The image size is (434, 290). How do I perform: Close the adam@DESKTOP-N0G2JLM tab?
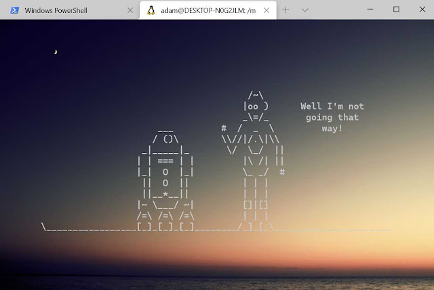tap(267, 11)
